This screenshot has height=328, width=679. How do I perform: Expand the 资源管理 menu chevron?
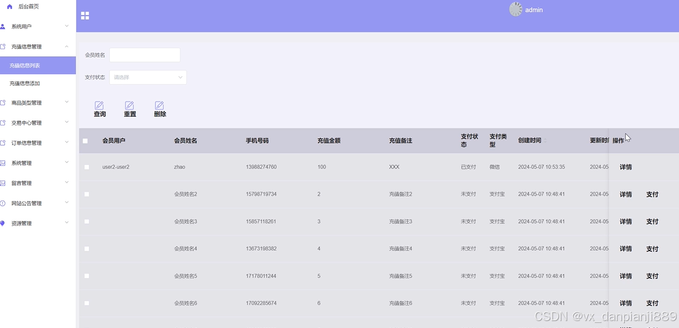[x=67, y=222]
